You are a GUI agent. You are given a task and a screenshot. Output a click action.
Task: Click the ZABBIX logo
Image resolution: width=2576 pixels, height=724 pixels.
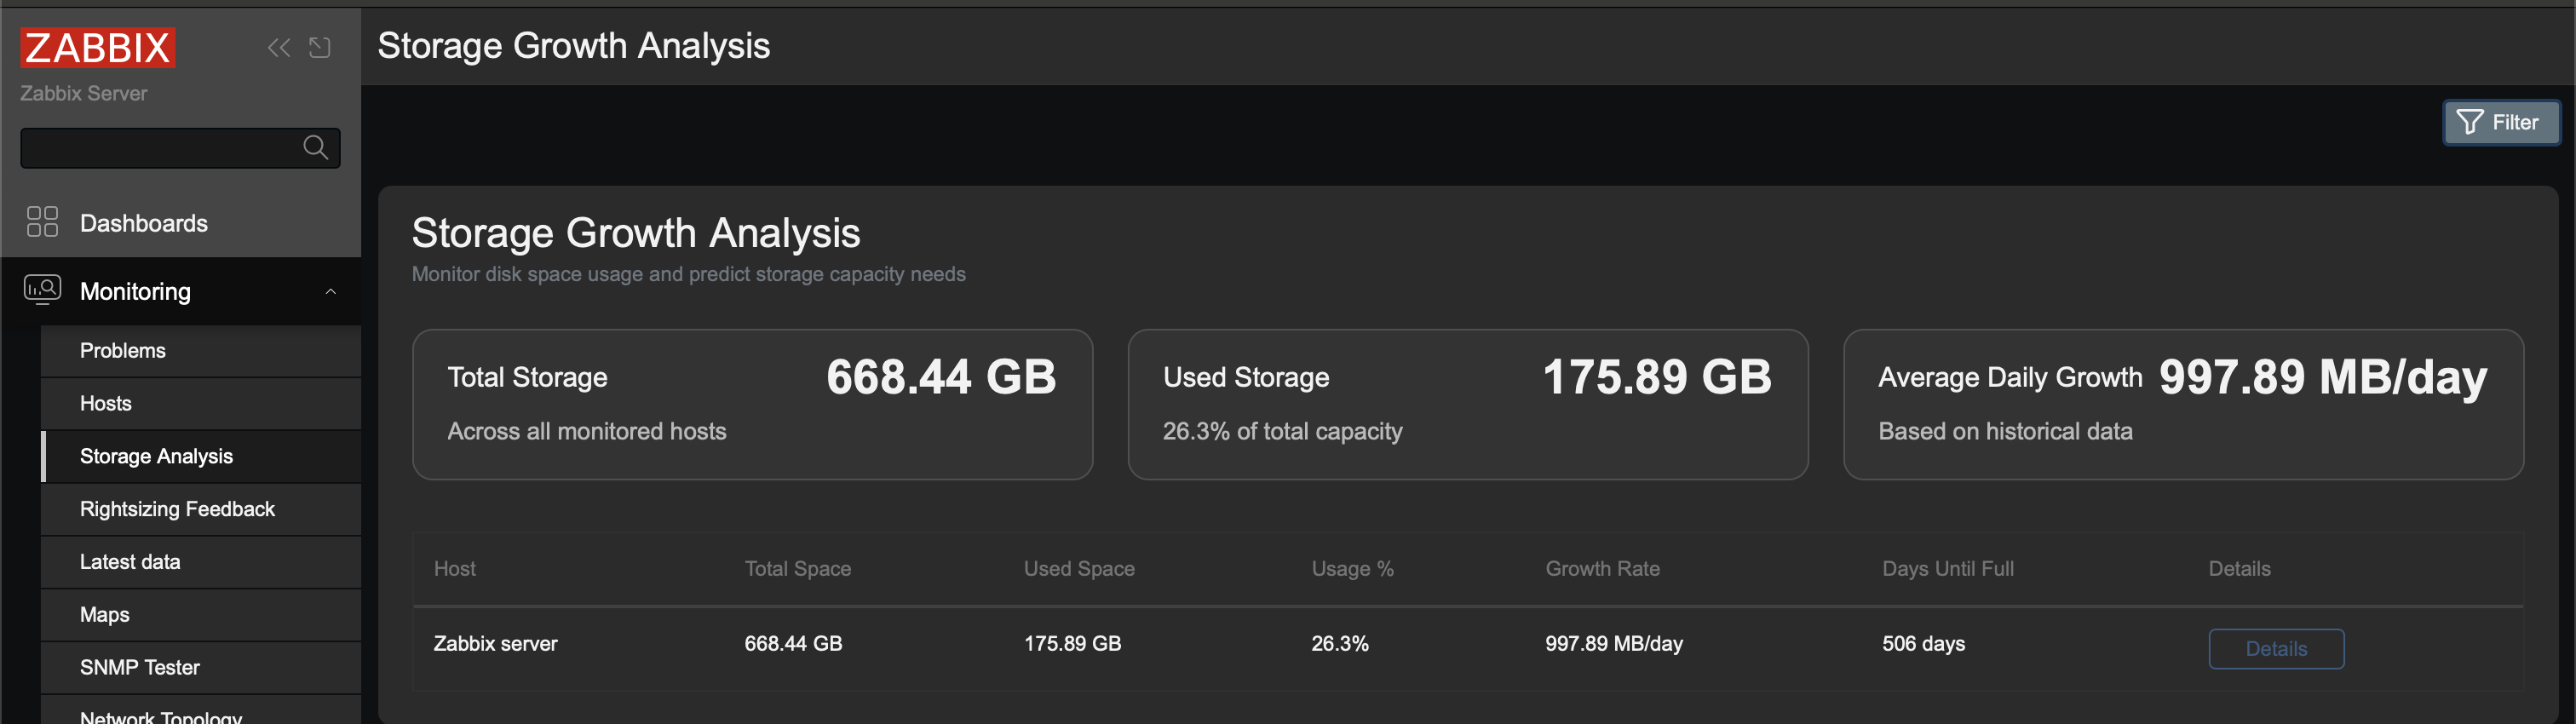96,47
